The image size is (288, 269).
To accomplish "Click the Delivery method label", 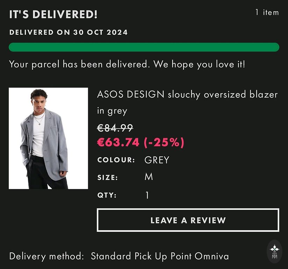I will [x=46, y=256].
